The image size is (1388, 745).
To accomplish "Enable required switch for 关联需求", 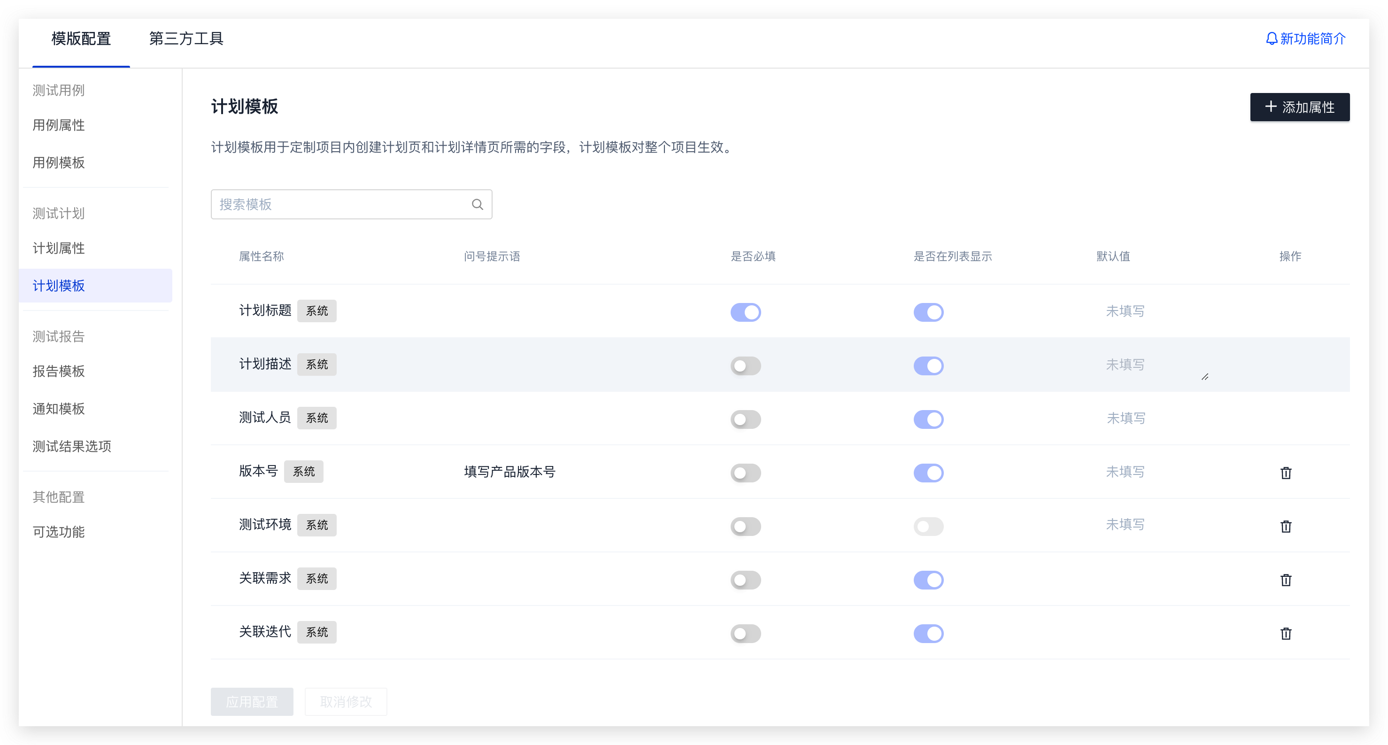I will point(746,580).
